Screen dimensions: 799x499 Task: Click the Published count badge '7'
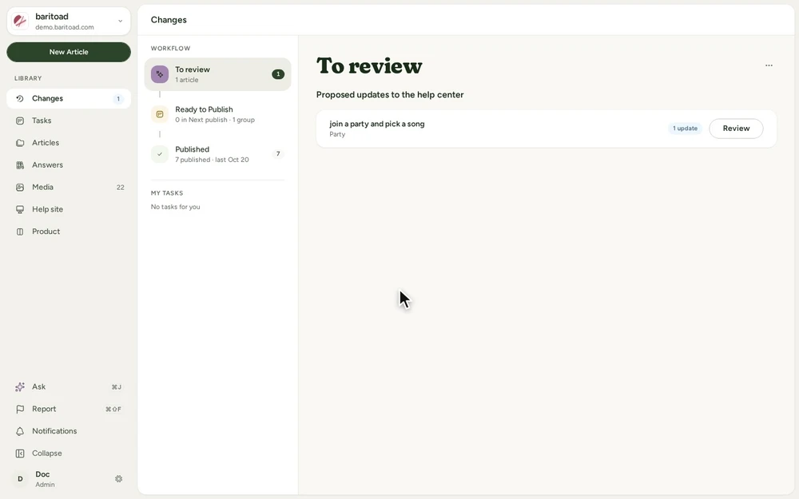[278, 154]
